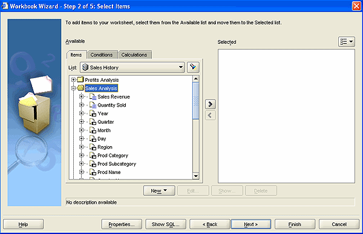Expand the Day node
The image size is (363, 234).
pos(81,138)
